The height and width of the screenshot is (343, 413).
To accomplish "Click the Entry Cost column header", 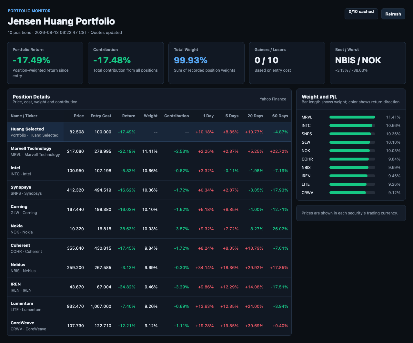I will (x=101, y=116).
